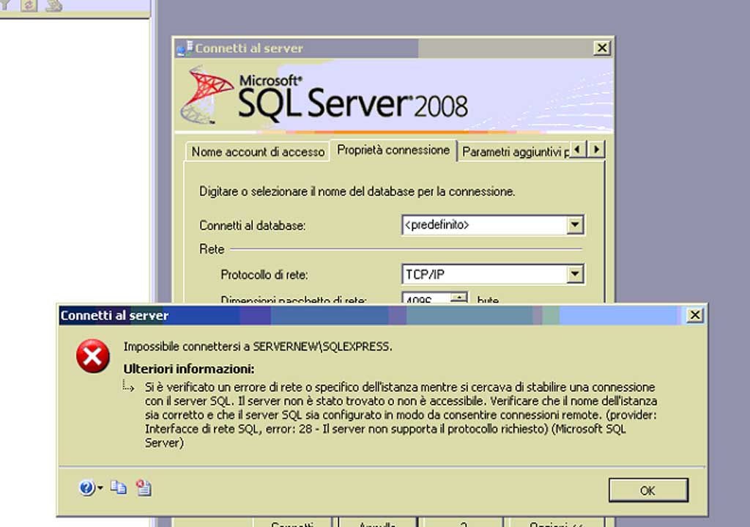The width and height of the screenshot is (750, 527).
Task: Close the error dialog 'Connetti al server'
Action: [694, 315]
